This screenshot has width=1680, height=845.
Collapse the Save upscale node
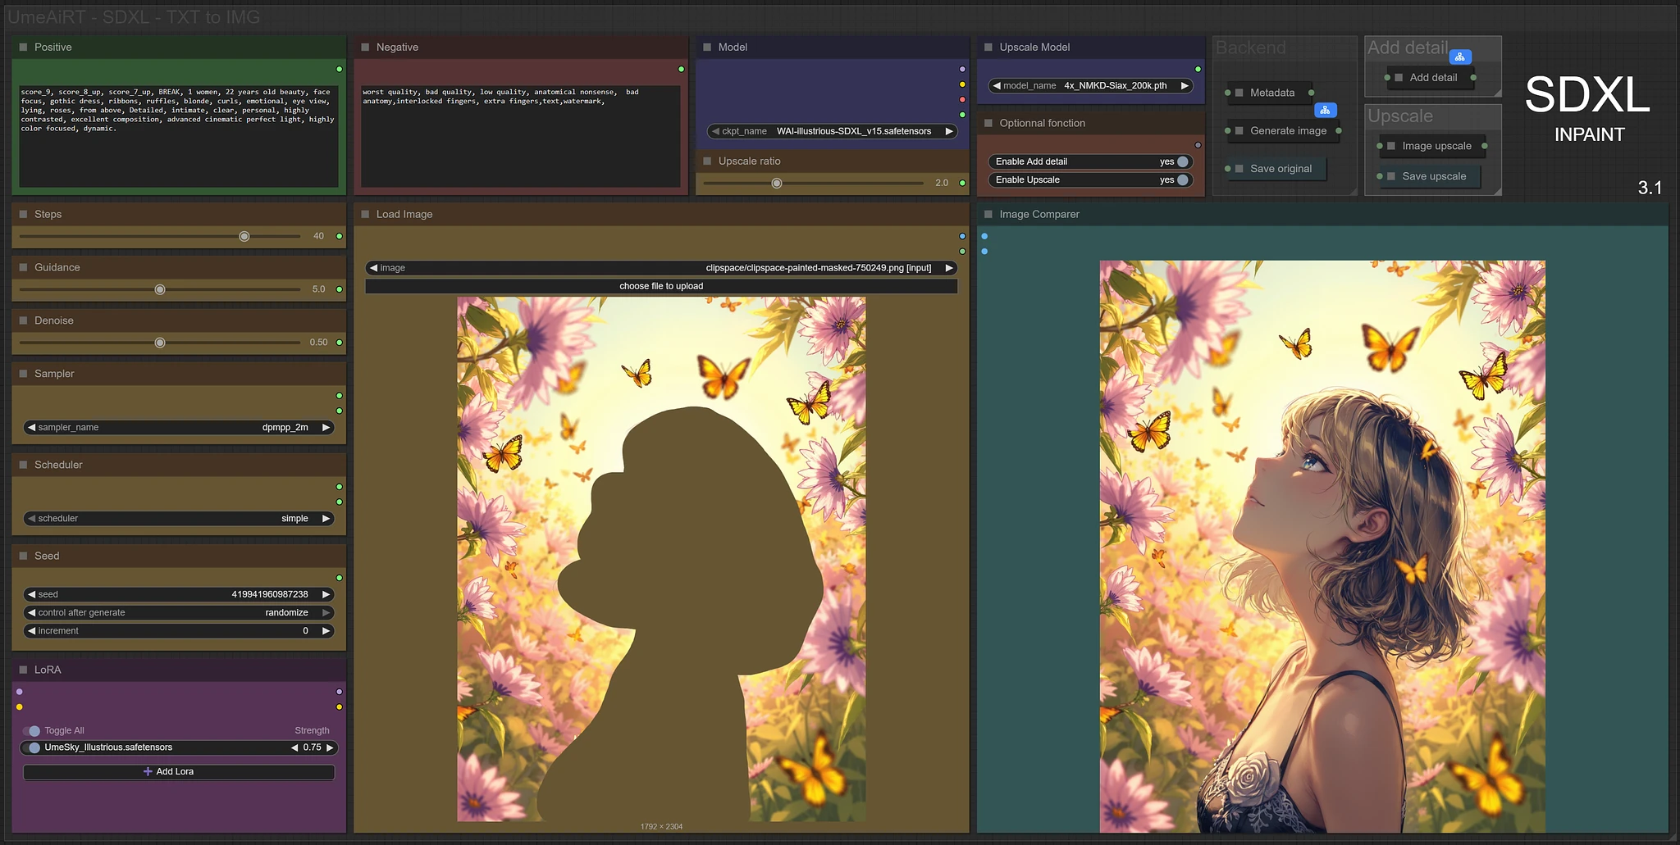(1390, 176)
